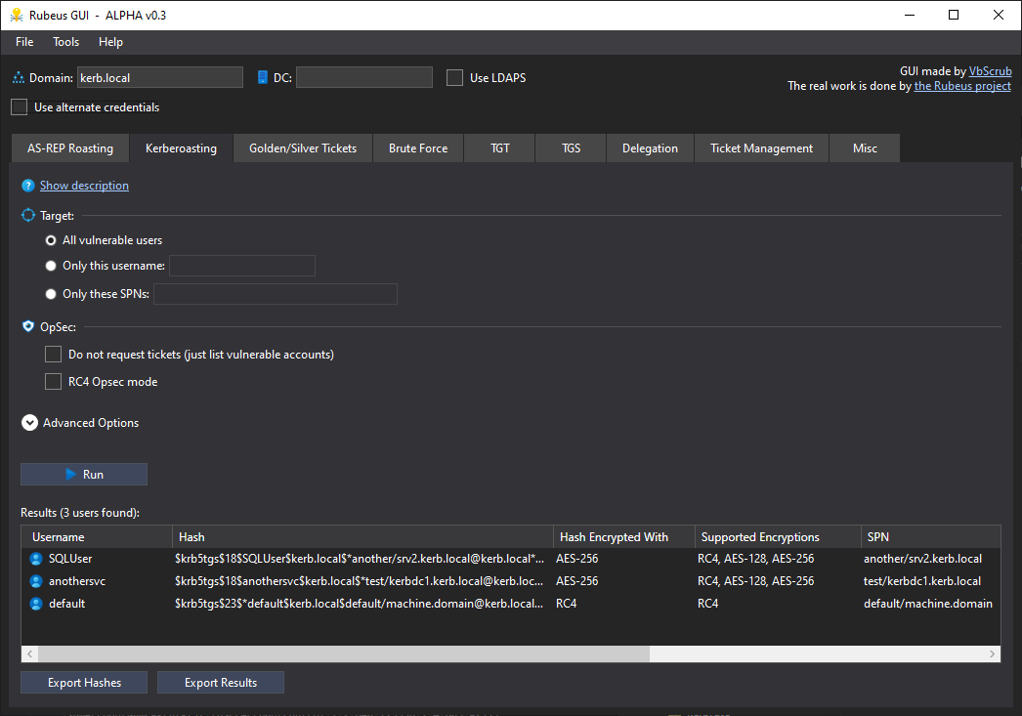
Task: Click Export Results button
Action: (x=221, y=682)
